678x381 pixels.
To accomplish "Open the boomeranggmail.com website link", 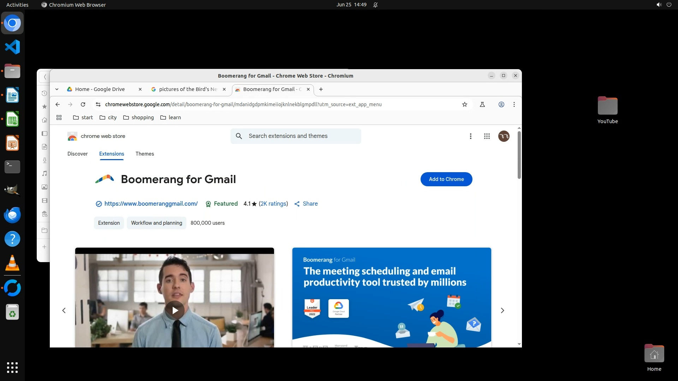I will coord(151,204).
